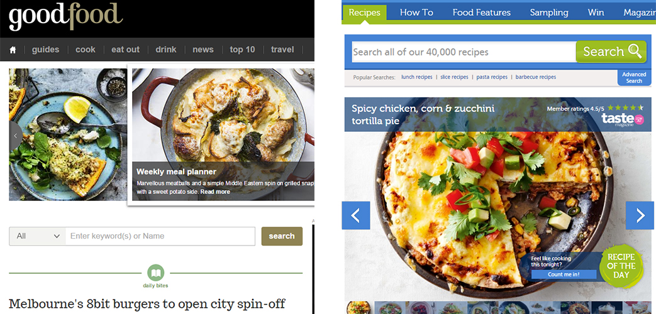Viewport: 656px width, 314px height.
Task: Go to previous recipe with left blue arrow
Action: [x=356, y=215]
